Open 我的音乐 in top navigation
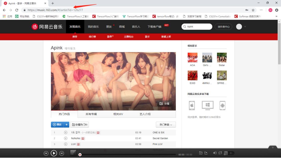281x159 pixels. coord(93,27)
